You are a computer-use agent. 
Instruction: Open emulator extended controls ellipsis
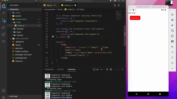[172, 68]
